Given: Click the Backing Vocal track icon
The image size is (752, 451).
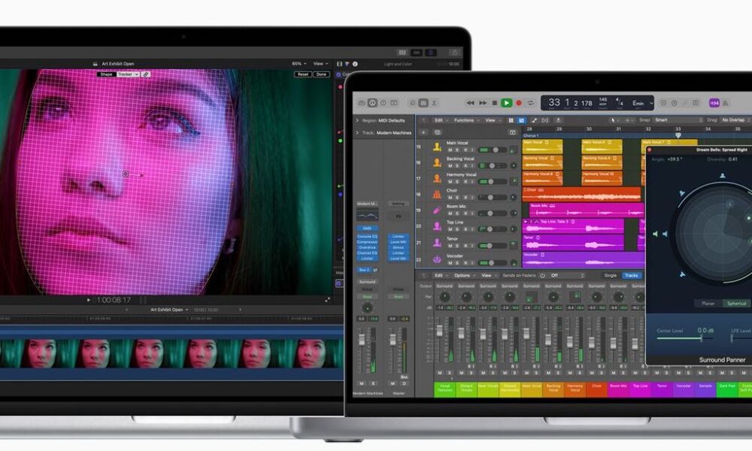Looking at the screenshot, I should [437, 162].
